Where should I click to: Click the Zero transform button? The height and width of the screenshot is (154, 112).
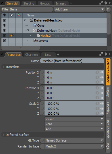click(74, 124)
